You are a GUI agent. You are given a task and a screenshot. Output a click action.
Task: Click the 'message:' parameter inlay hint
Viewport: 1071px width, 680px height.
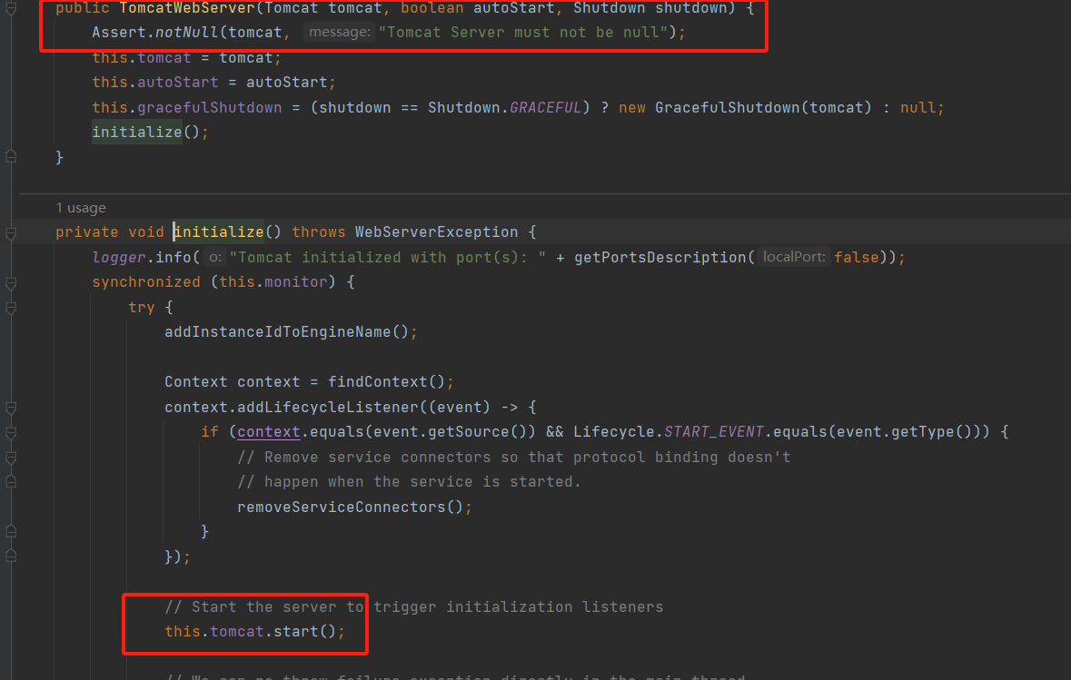[340, 32]
